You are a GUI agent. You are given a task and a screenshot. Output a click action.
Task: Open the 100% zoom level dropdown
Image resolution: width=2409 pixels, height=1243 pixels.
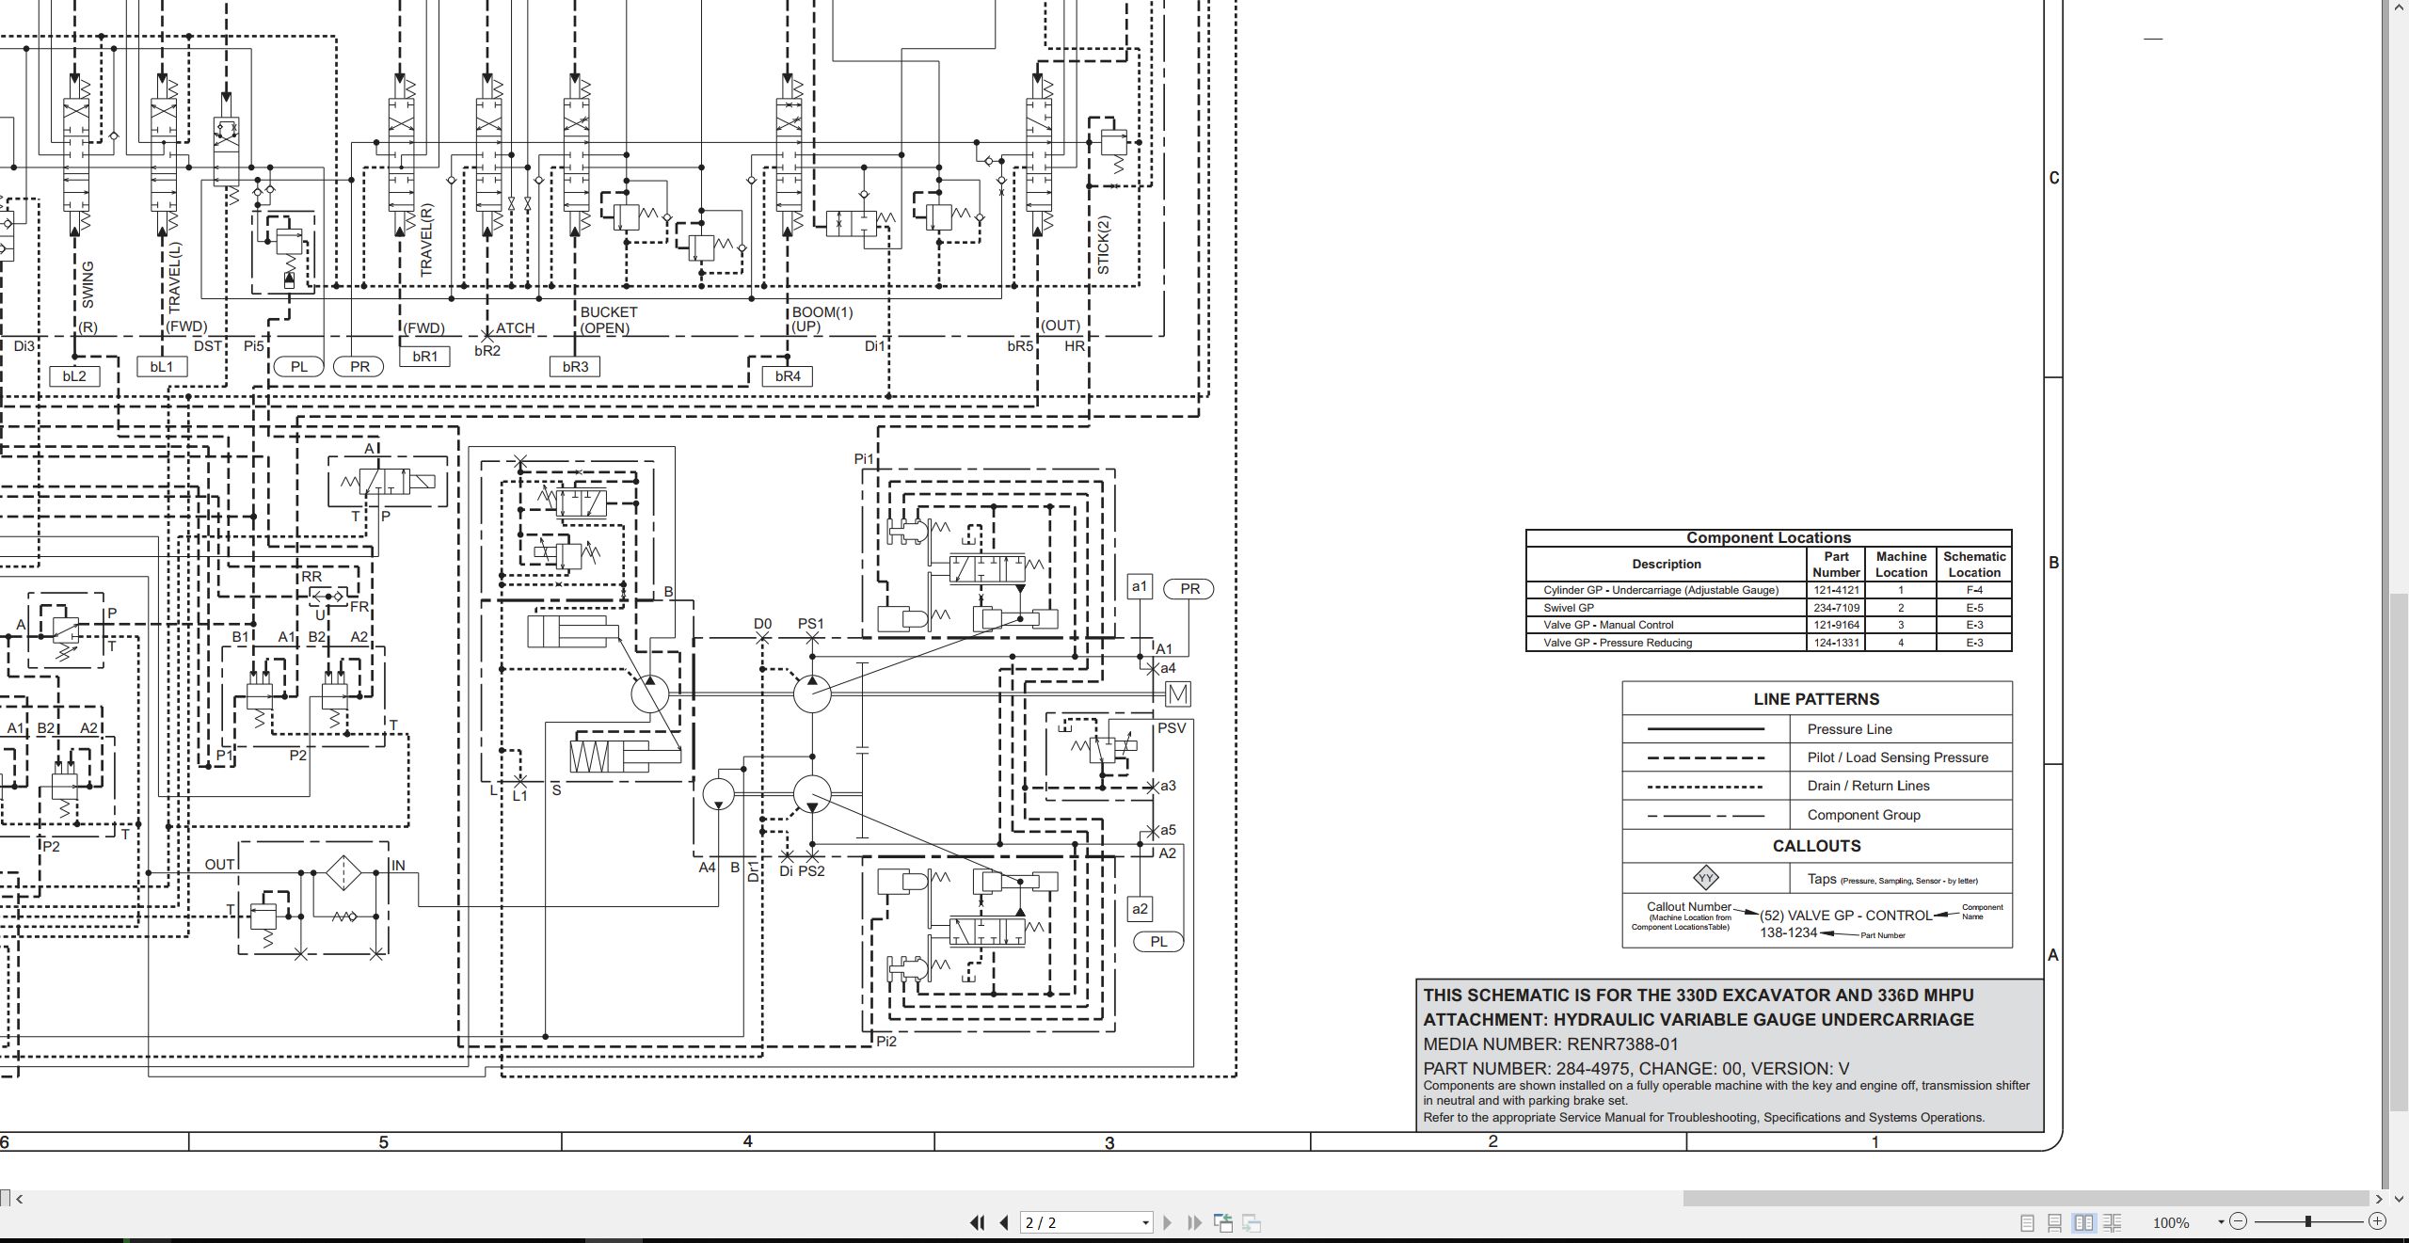pos(2221,1222)
